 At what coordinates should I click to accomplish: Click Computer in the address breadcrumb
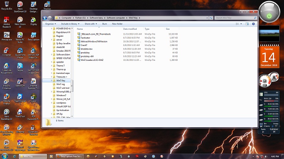[66, 18]
